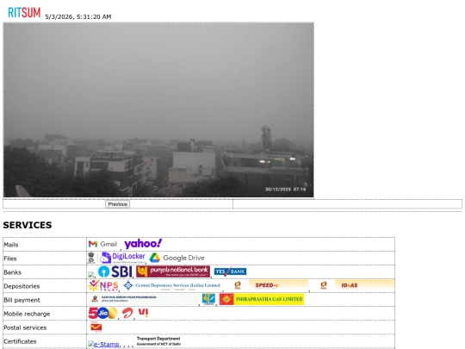Click the Mails row label
The image size is (465, 349).
tap(11, 245)
